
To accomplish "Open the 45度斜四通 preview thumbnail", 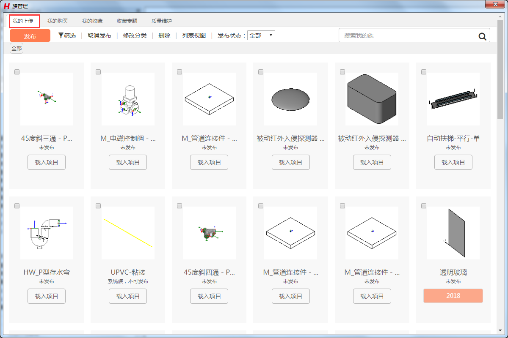I will [209, 233].
